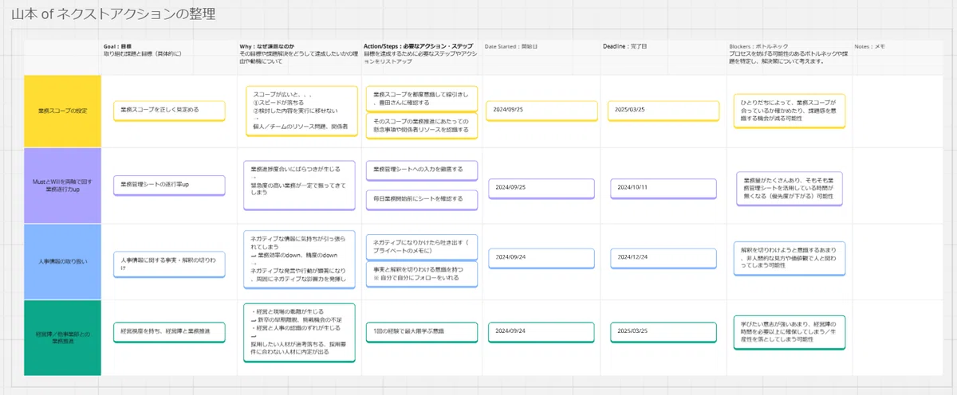Select the card 経営視座を持ち、経営陣と業務推進

(169, 330)
